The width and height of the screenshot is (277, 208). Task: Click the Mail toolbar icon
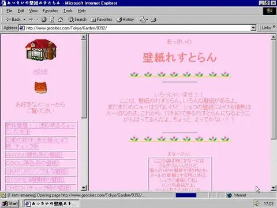[x=143, y=20]
